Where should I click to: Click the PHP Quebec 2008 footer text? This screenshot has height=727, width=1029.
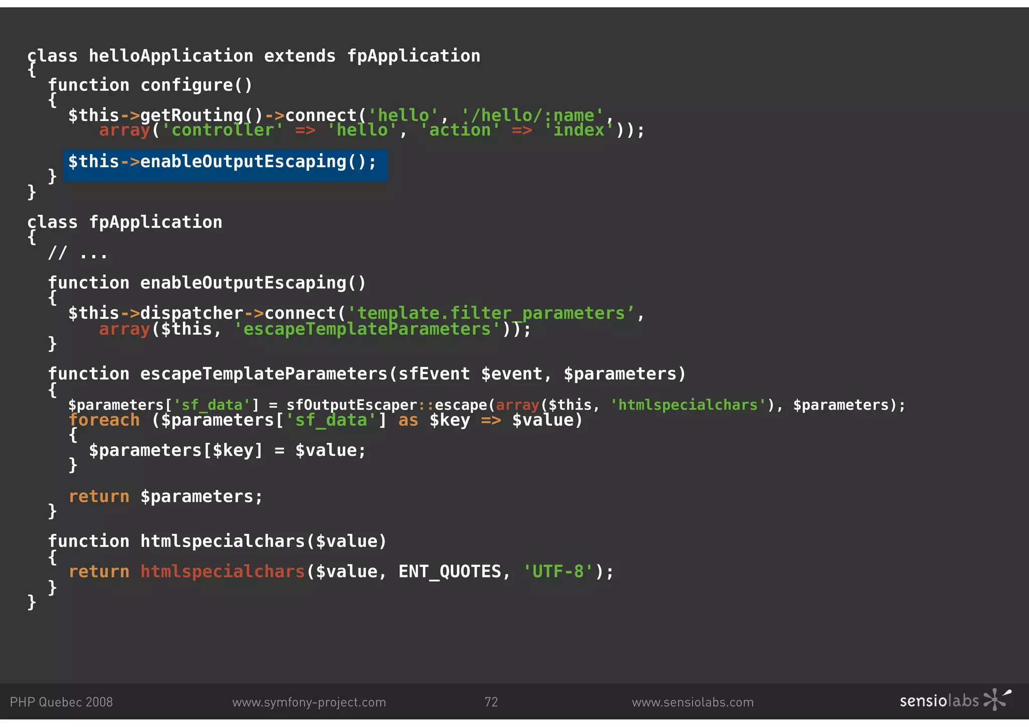click(x=61, y=702)
